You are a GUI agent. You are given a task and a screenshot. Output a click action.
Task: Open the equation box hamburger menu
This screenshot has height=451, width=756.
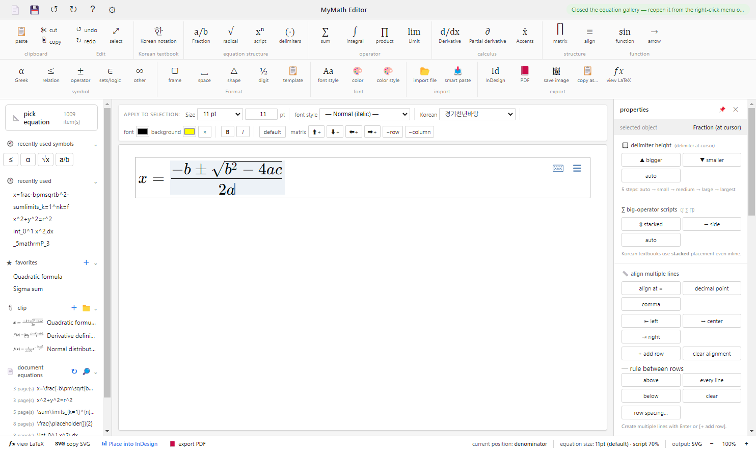577,168
